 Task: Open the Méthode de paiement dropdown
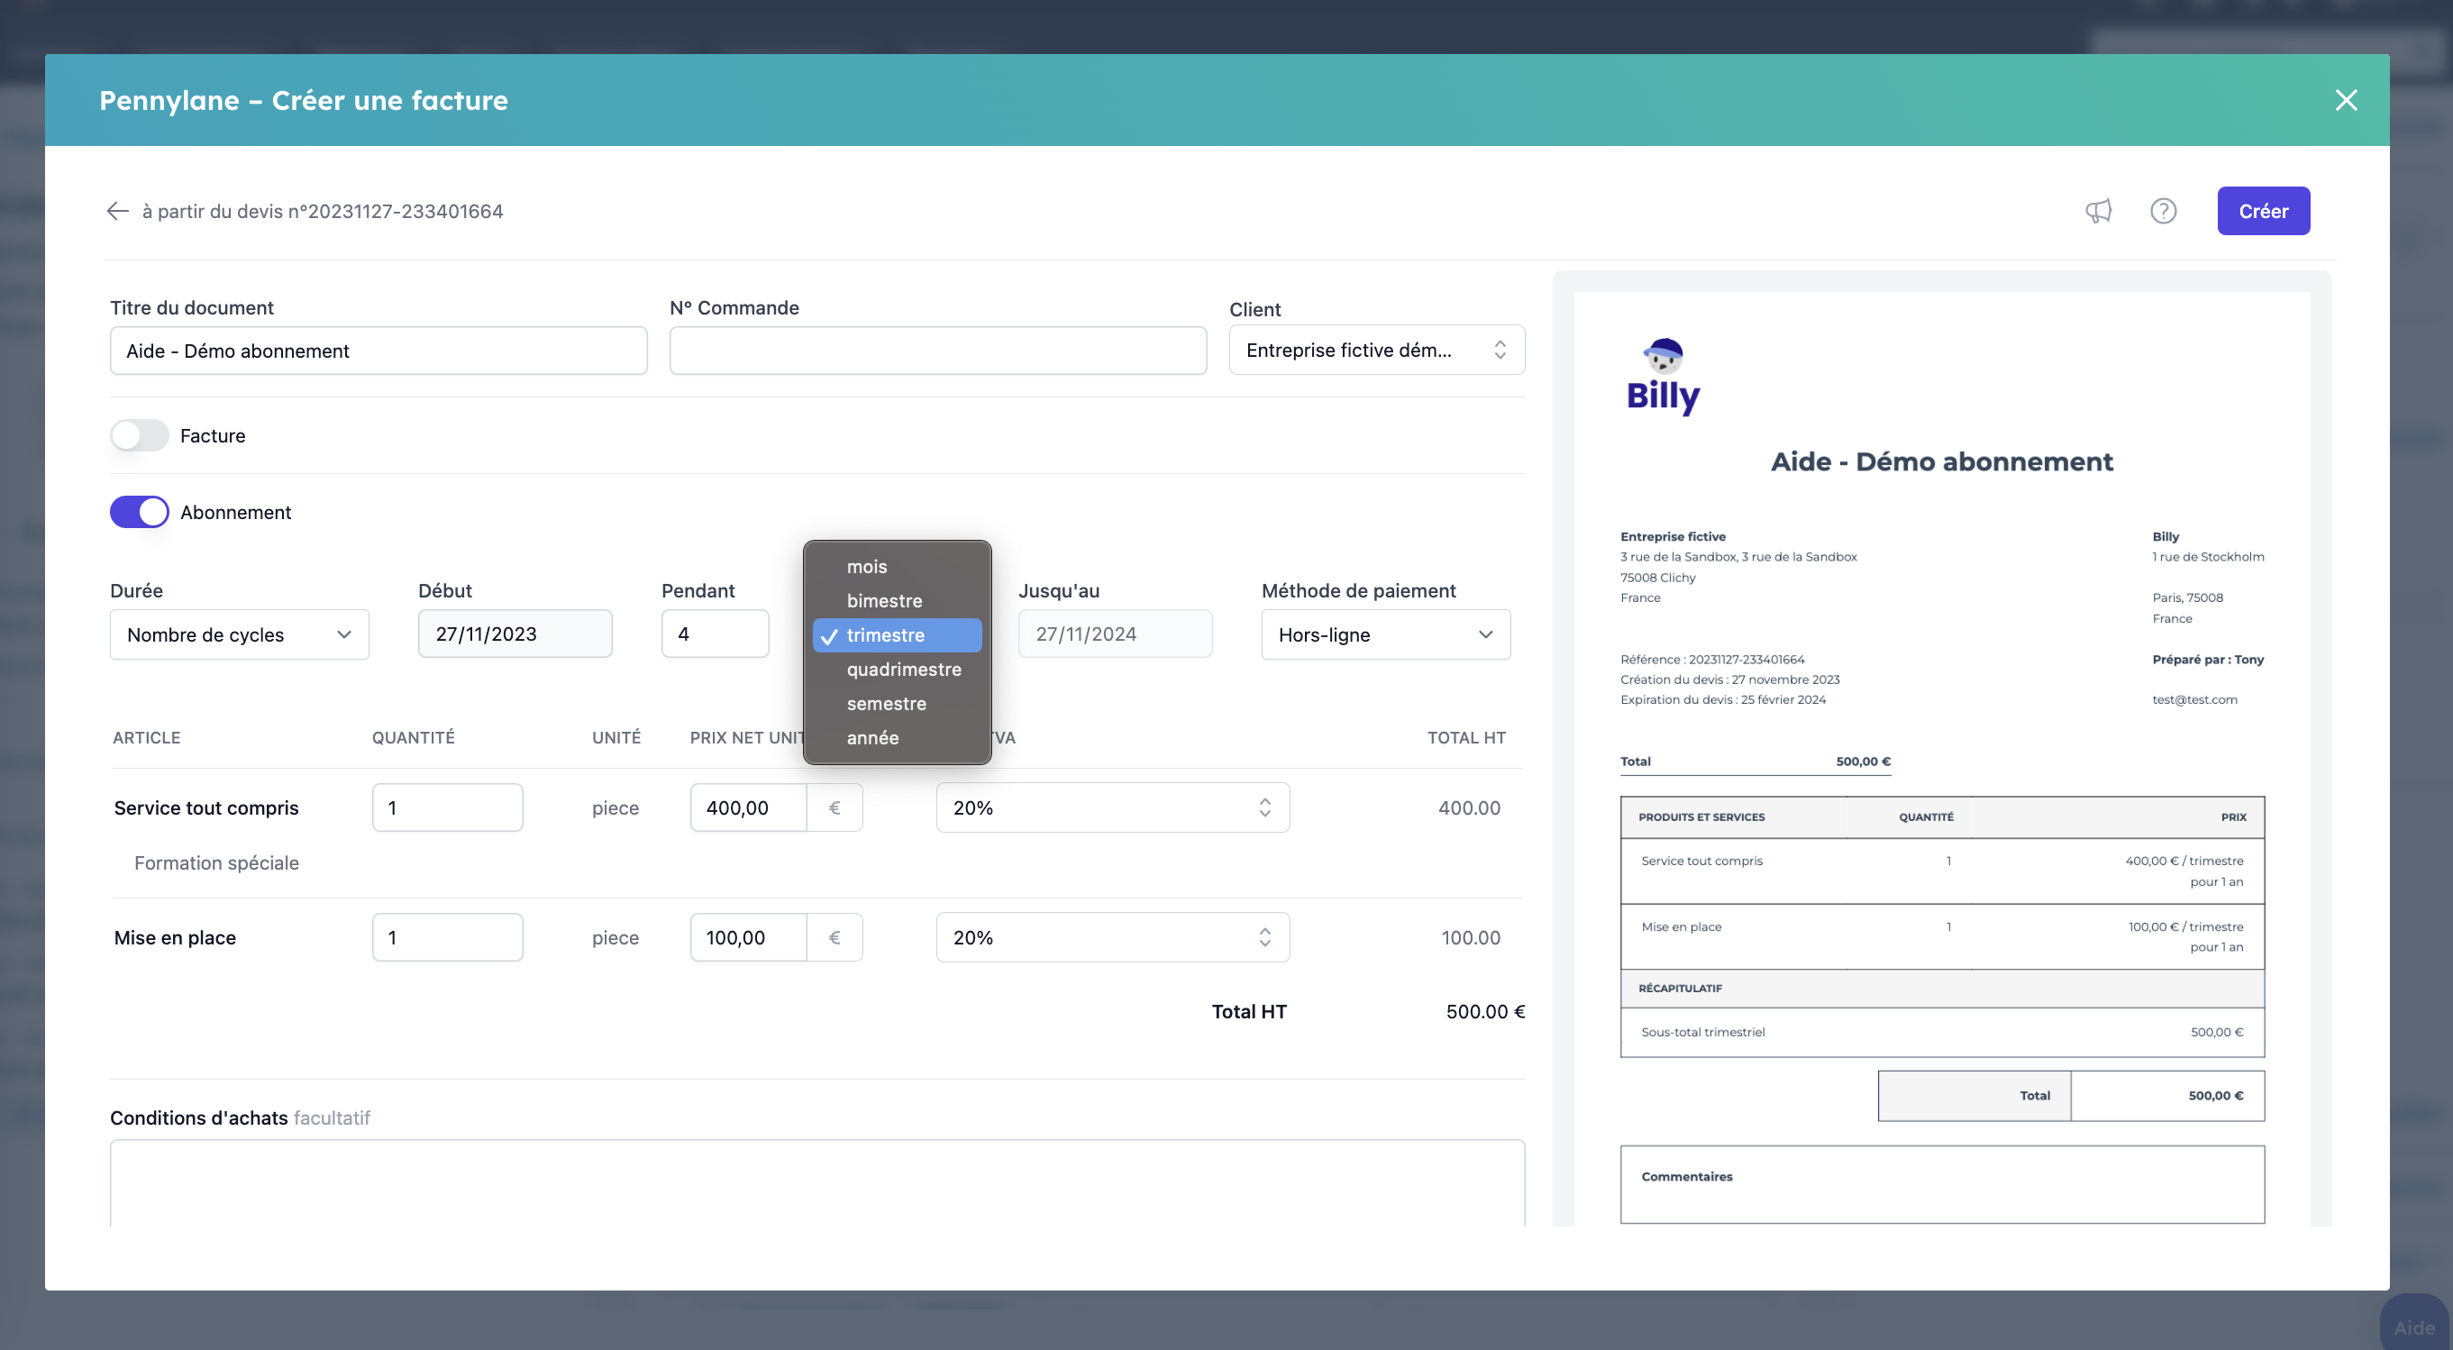coord(1385,635)
